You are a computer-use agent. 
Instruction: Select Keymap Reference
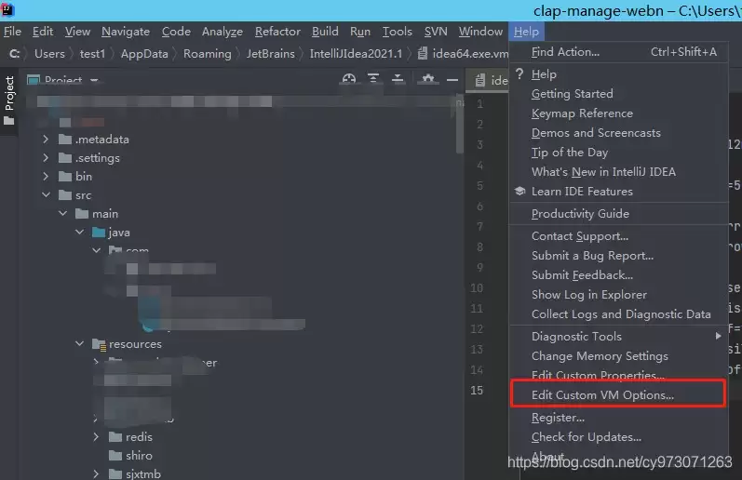(x=618, y=113)
